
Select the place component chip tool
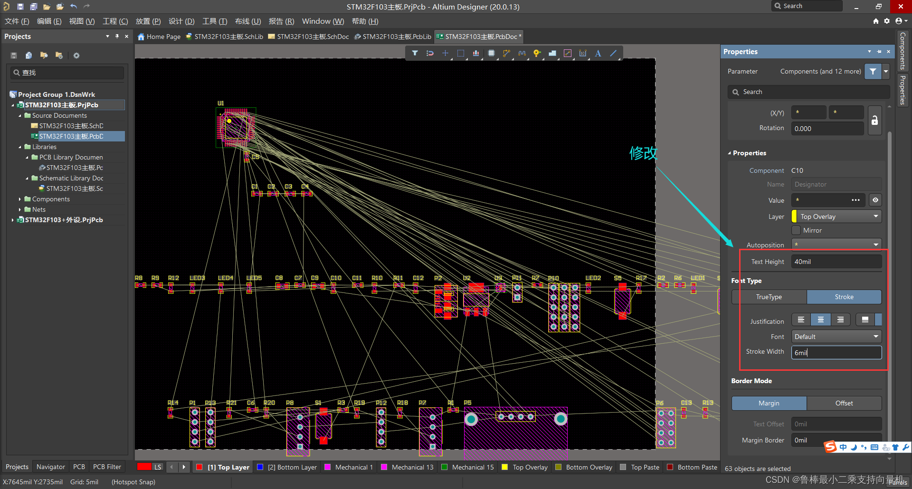point(491,53)
